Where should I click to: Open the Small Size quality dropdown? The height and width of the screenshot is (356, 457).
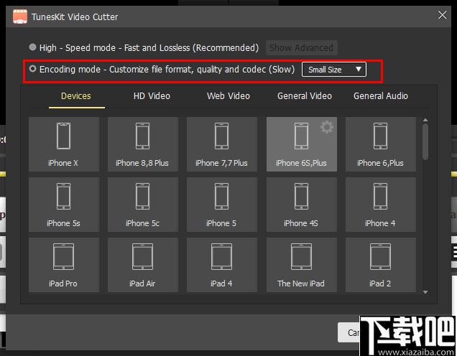click(333, 70)
